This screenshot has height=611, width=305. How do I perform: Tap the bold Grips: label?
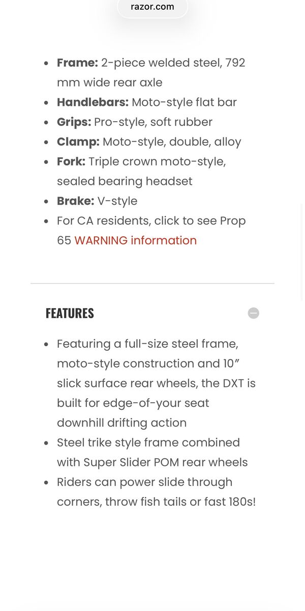(74, 122)
